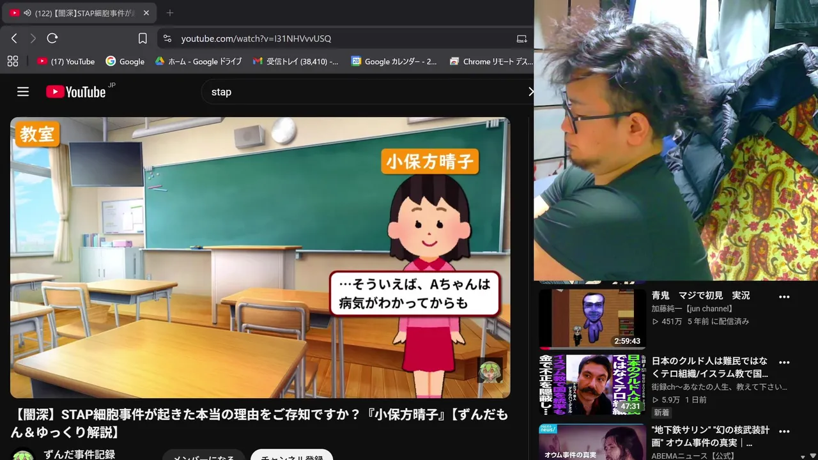The width and height of the screenshot is (818, 460).
Task: Reload the current page
Action: (52, 38)
